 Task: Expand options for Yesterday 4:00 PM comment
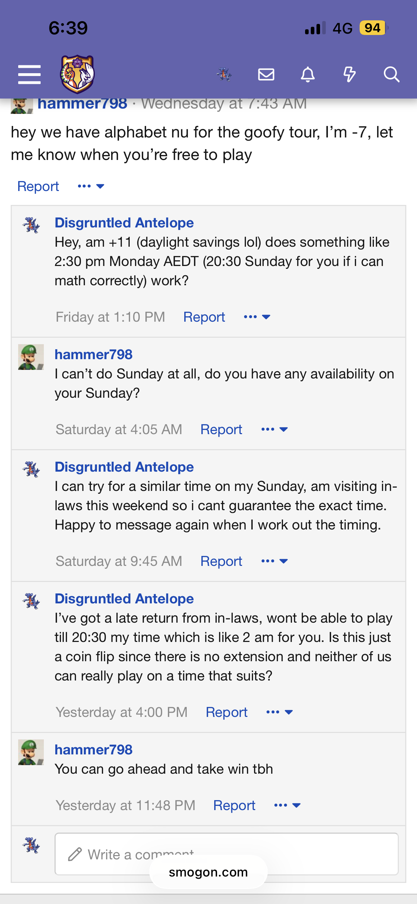pyautogui.click(x=279, y=712)
